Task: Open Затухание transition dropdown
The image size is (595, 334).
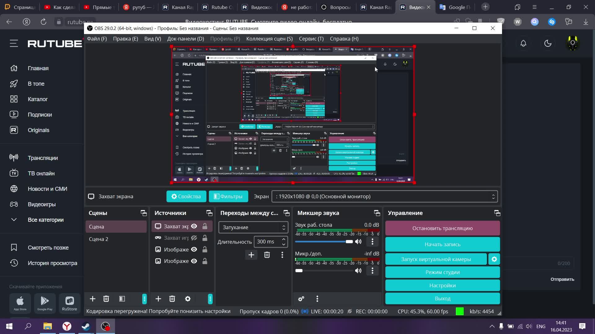Action: (x=253, y=227)
